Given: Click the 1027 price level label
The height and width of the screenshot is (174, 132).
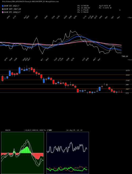Looking at the screenshot, I should [128, 89].
